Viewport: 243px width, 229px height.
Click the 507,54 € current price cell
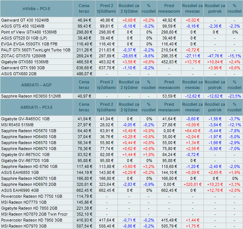pyautogui.click(x=84, y=226)
